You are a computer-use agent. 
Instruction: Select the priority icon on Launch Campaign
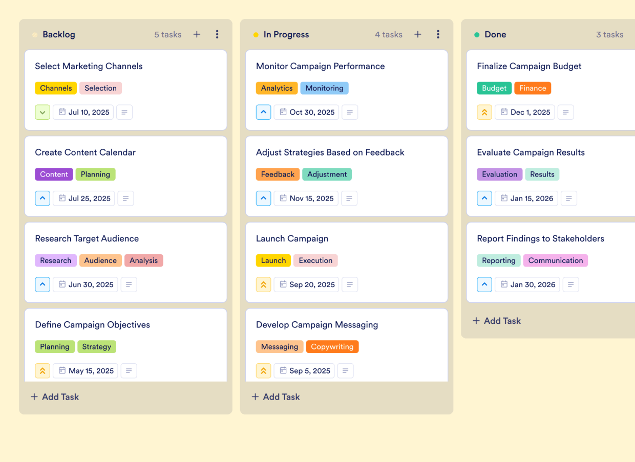[x=263, y=284]
